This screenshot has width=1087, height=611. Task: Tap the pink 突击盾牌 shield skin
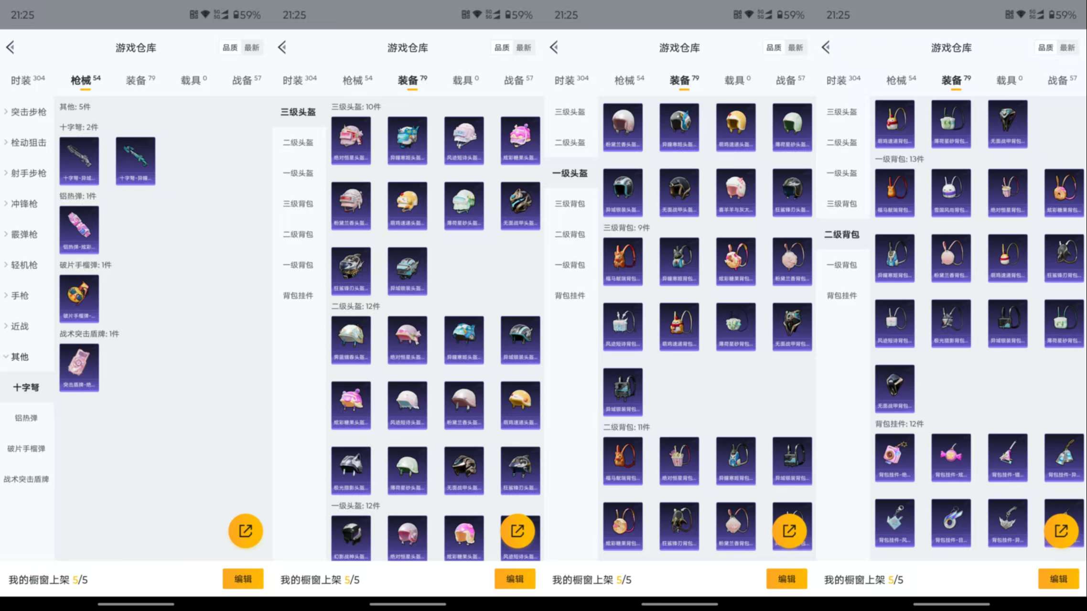(79, 367)
